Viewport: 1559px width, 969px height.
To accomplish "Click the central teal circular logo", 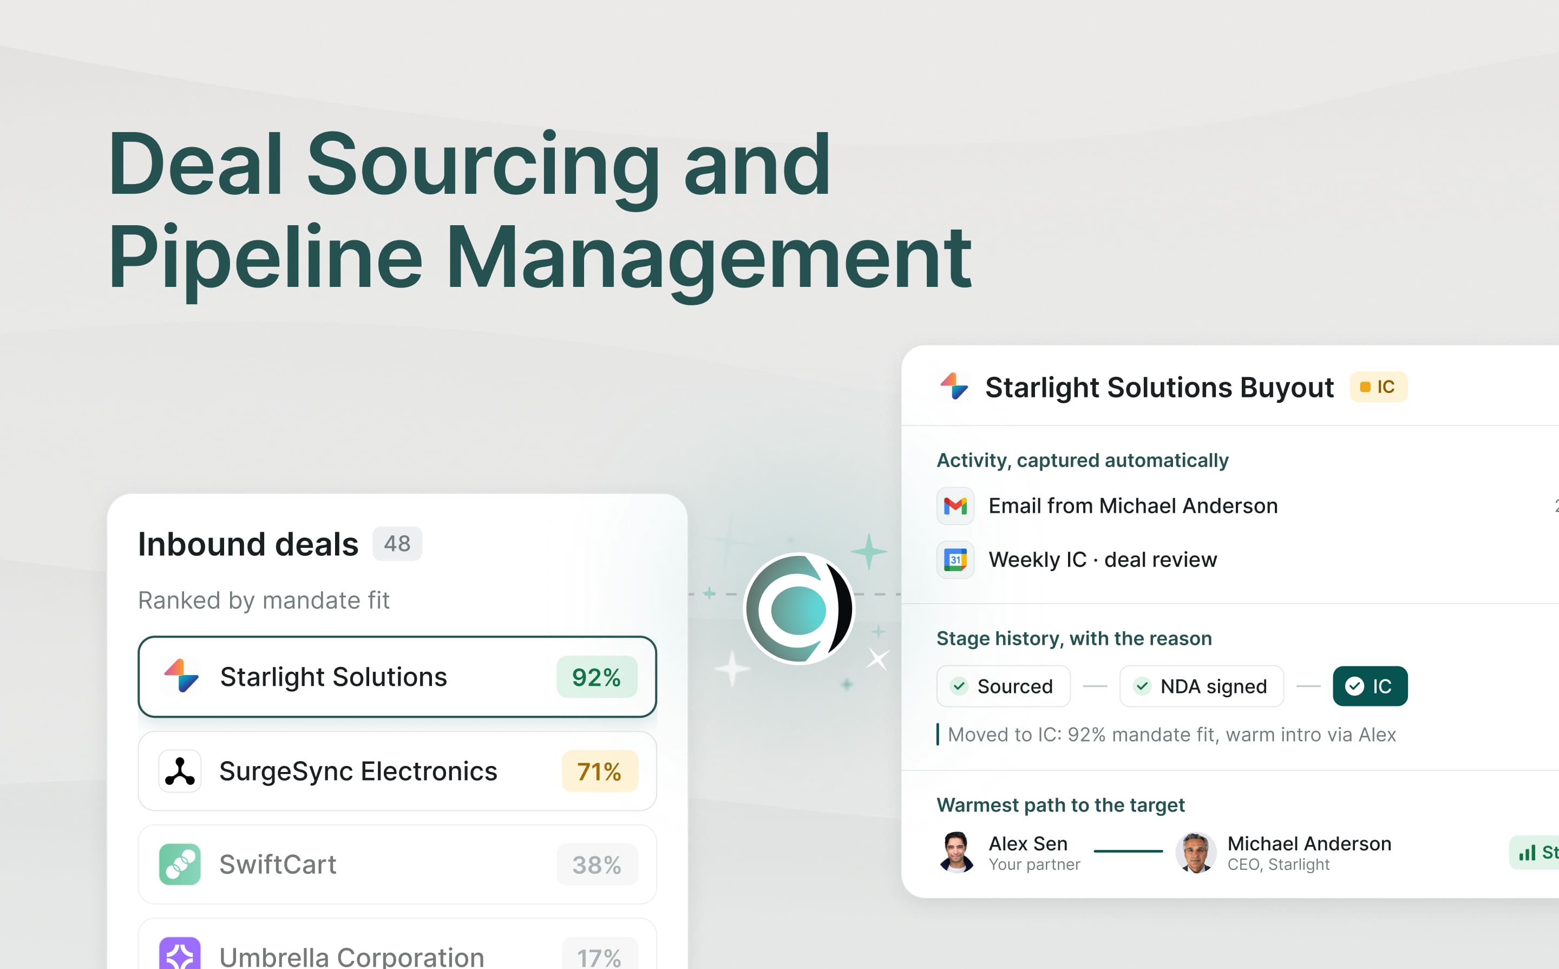I will coord(798,609).
